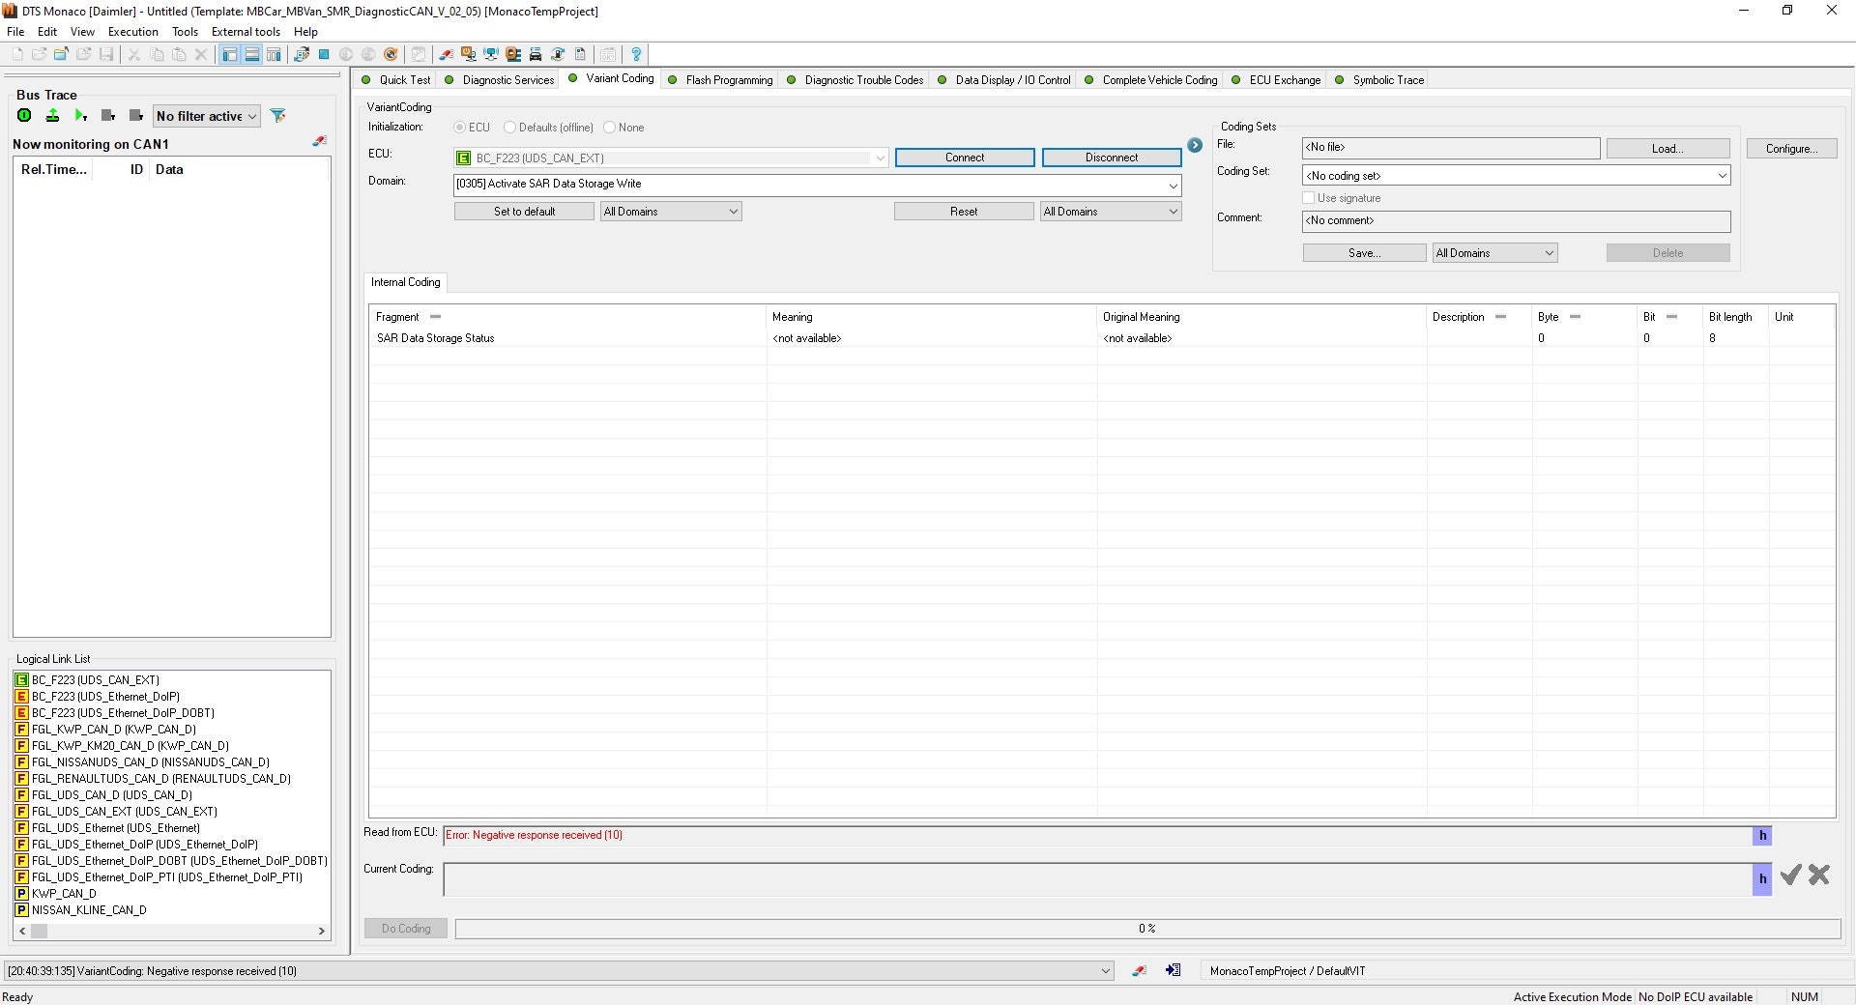Click the blue help question mark icon

[636, 55]
